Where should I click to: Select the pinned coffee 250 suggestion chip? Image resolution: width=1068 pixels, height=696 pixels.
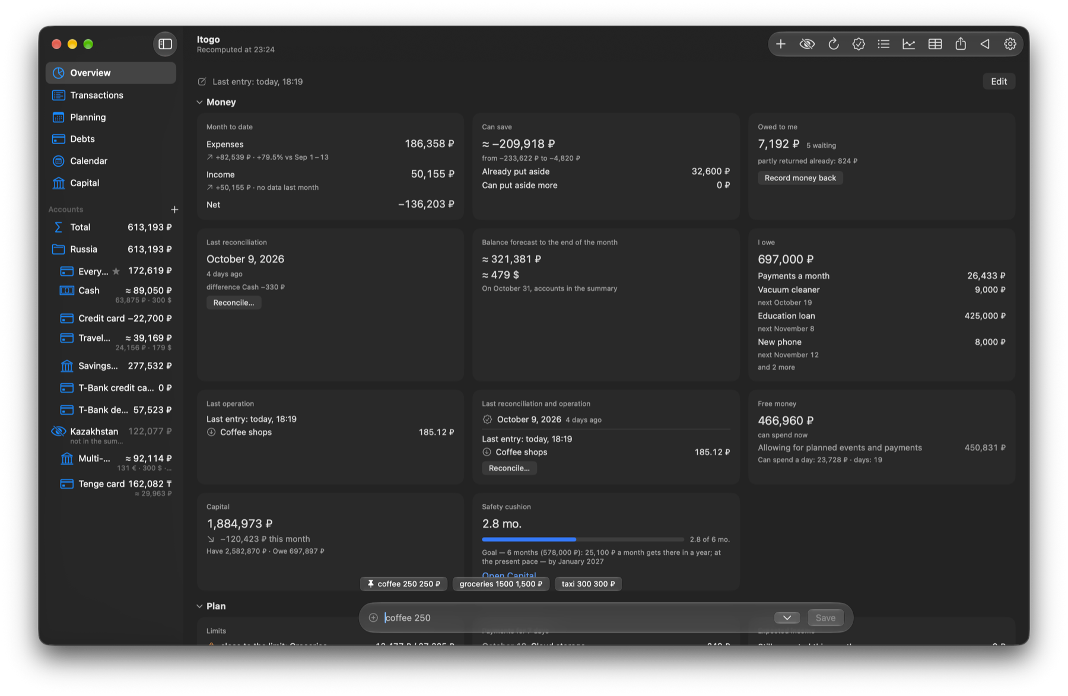pyautogui.click(x=403, y=584)
